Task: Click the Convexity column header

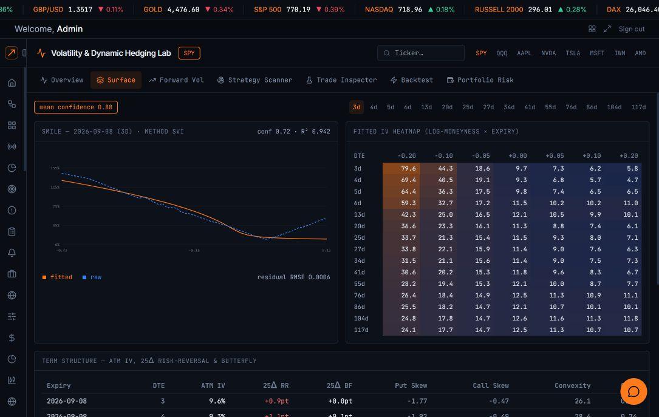Action: click(x=572, y=385)
